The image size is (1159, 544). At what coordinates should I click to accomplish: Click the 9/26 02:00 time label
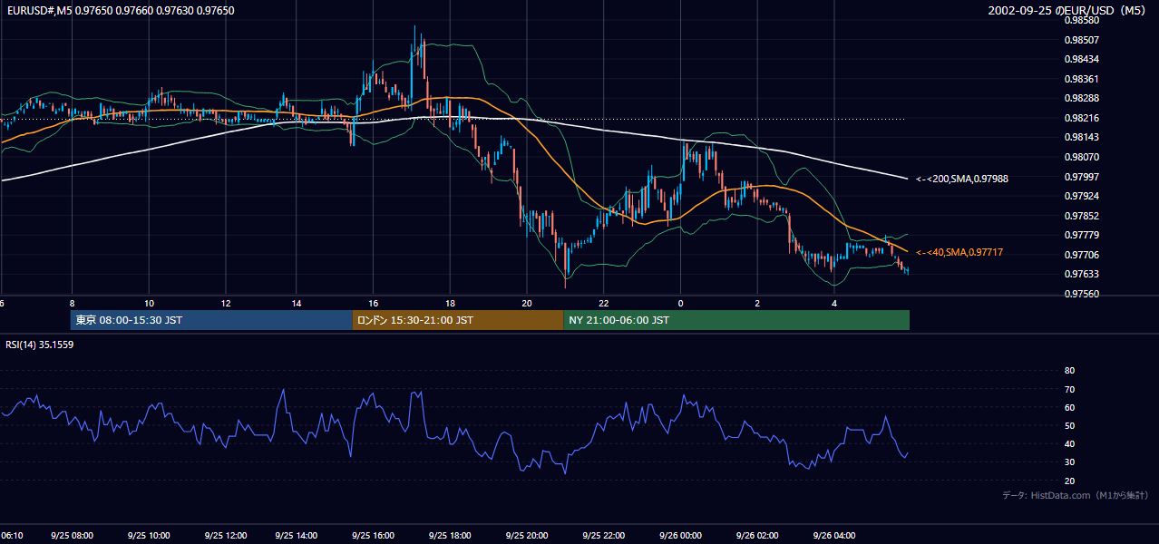(x=758, y=536)
